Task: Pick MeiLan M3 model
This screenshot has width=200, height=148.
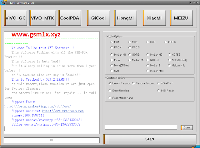Action: point(130,60)
